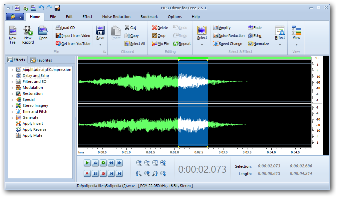Jump to end of track
Screen dimensions: 337x197
point(119,173)
